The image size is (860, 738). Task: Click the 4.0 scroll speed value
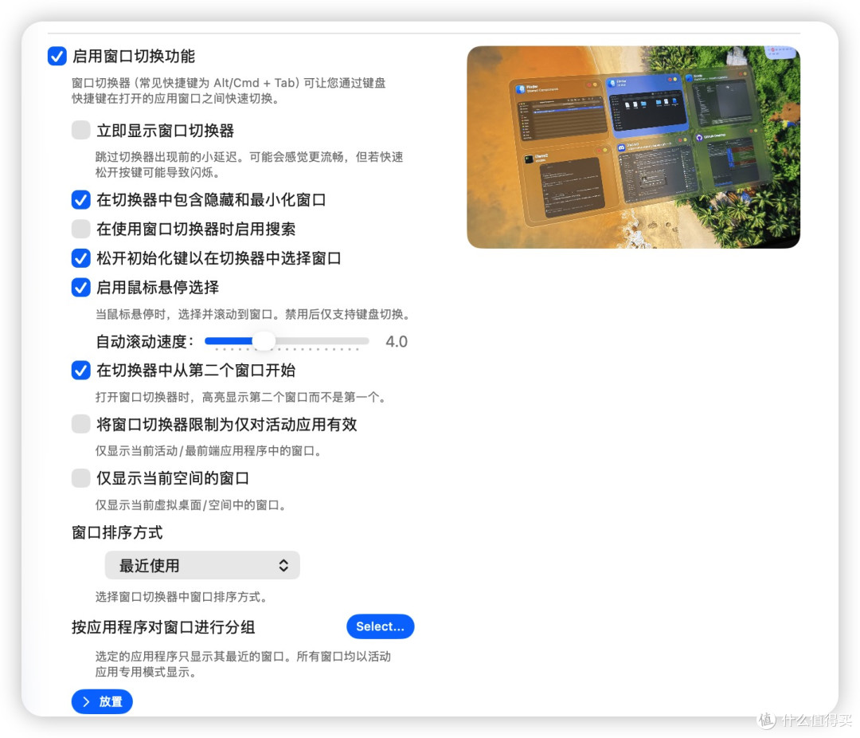pyautogui.click(x=396, y=342)
